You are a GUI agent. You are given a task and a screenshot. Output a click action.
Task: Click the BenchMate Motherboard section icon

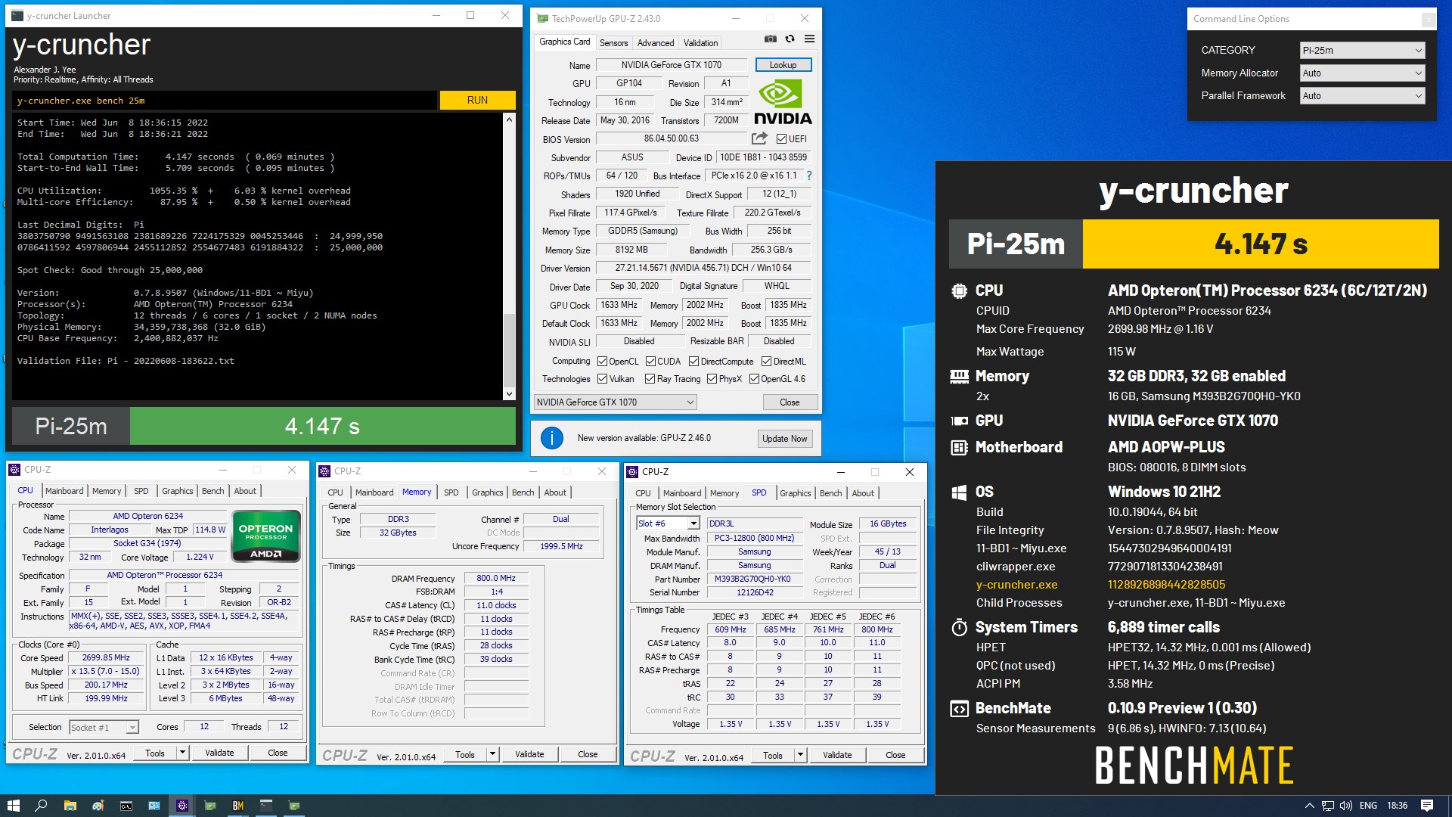[959, 447]
